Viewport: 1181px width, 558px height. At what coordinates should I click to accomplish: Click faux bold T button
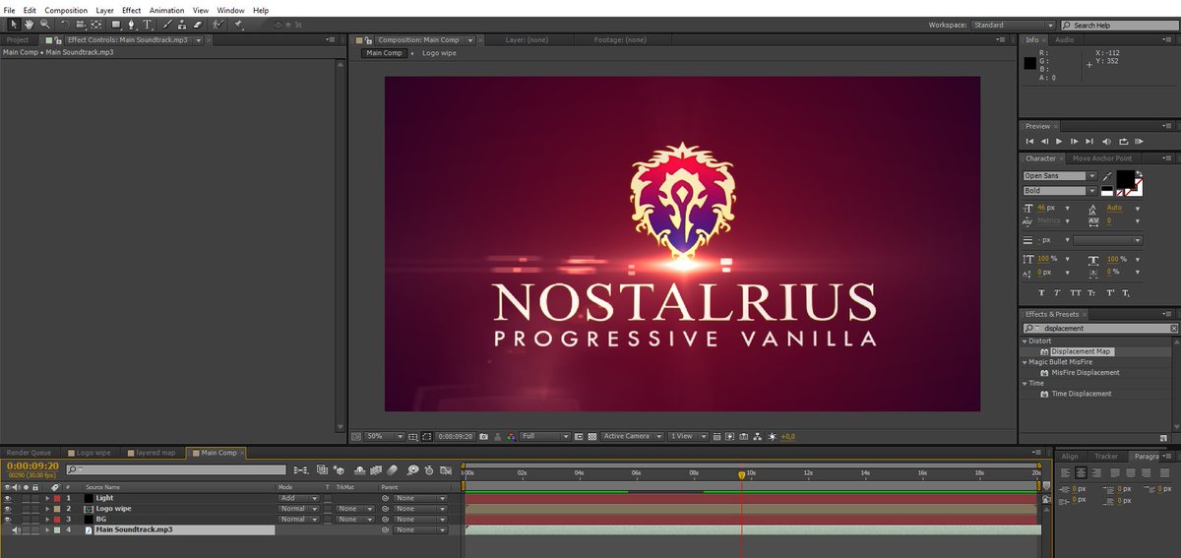coord(1041,292)
